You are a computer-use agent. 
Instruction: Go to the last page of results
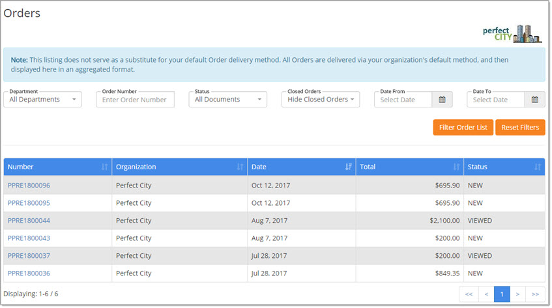point(535,294)
